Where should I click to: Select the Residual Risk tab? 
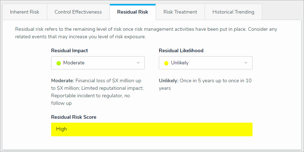click(132, 12)
